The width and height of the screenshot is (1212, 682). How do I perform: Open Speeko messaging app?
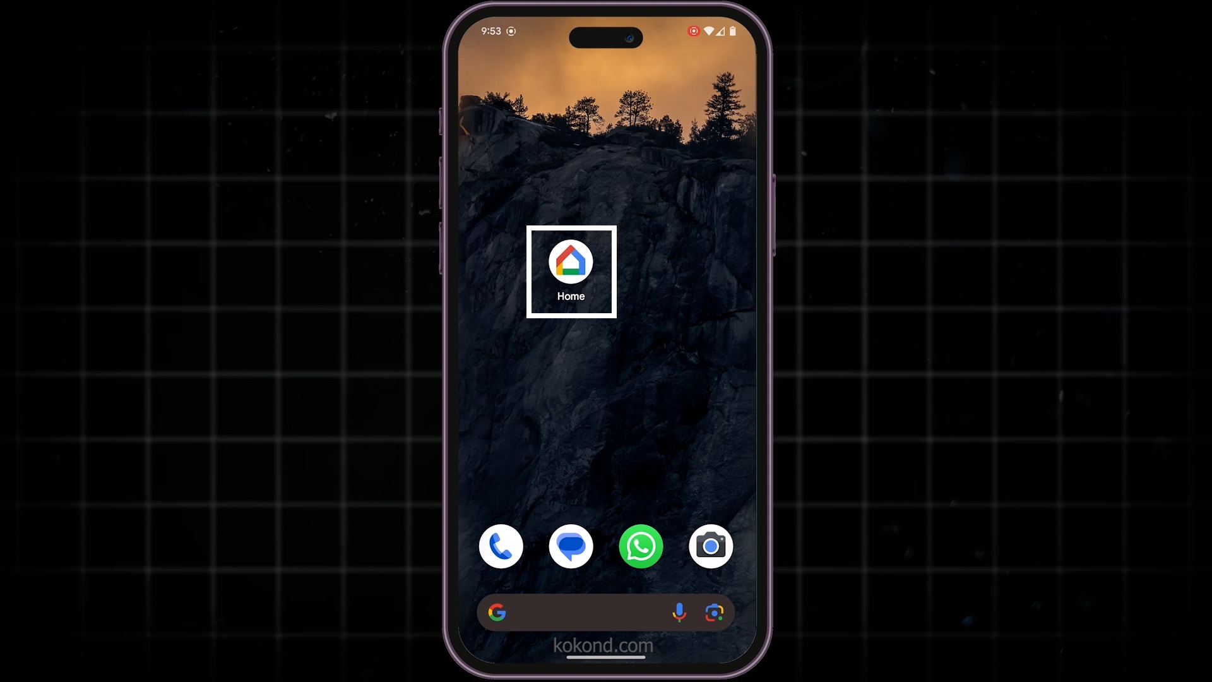[570, 546]
